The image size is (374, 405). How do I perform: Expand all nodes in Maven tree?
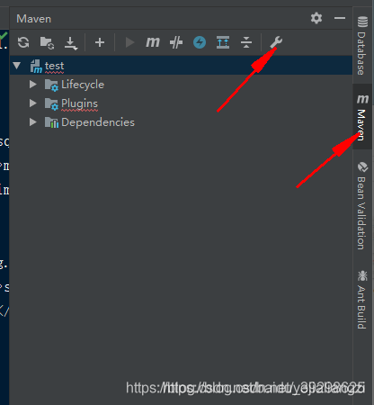click(x=223, y=42)
